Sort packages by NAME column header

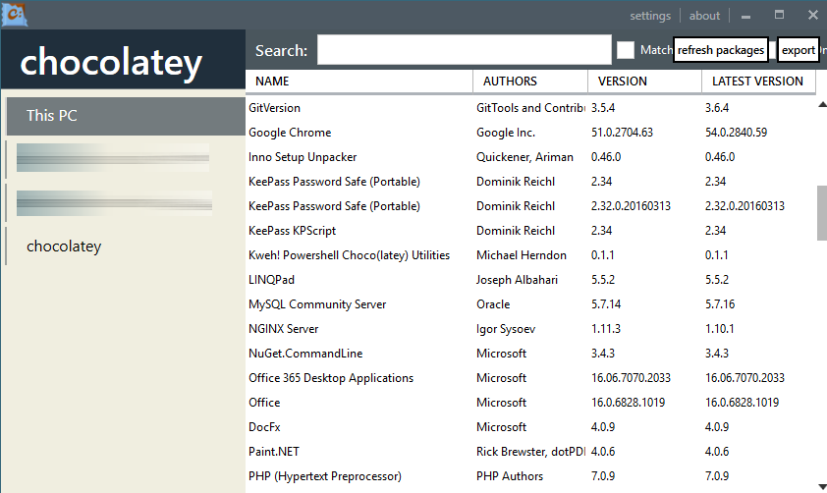270,82
